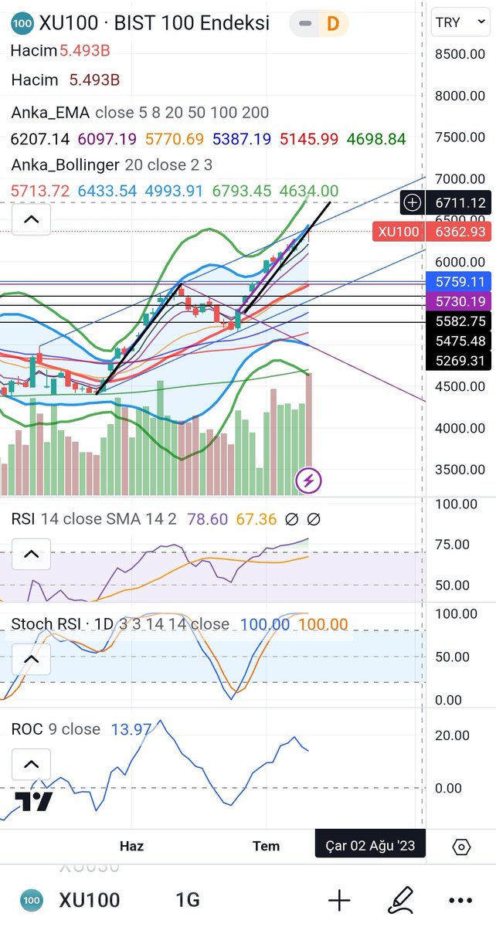Click the ROC 9 close title
496x927 pixels.
tap(56, 729)
